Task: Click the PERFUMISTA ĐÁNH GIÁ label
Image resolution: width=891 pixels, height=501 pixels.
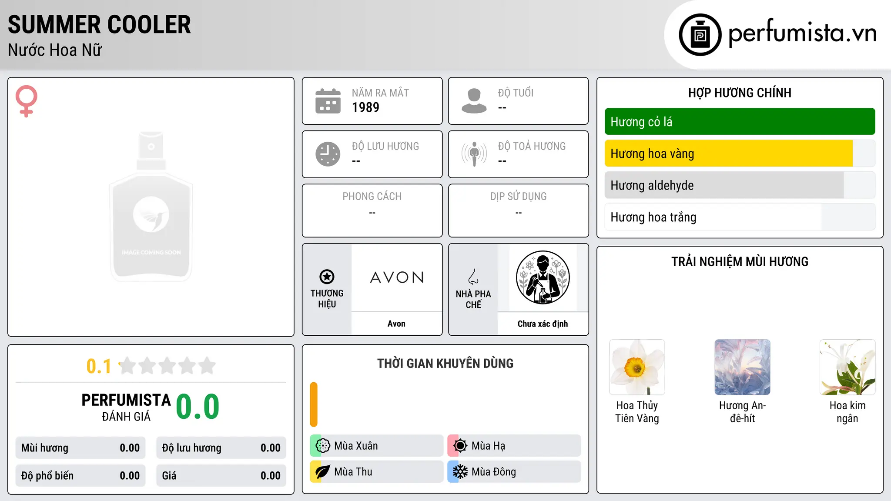Action: point(126,407)
